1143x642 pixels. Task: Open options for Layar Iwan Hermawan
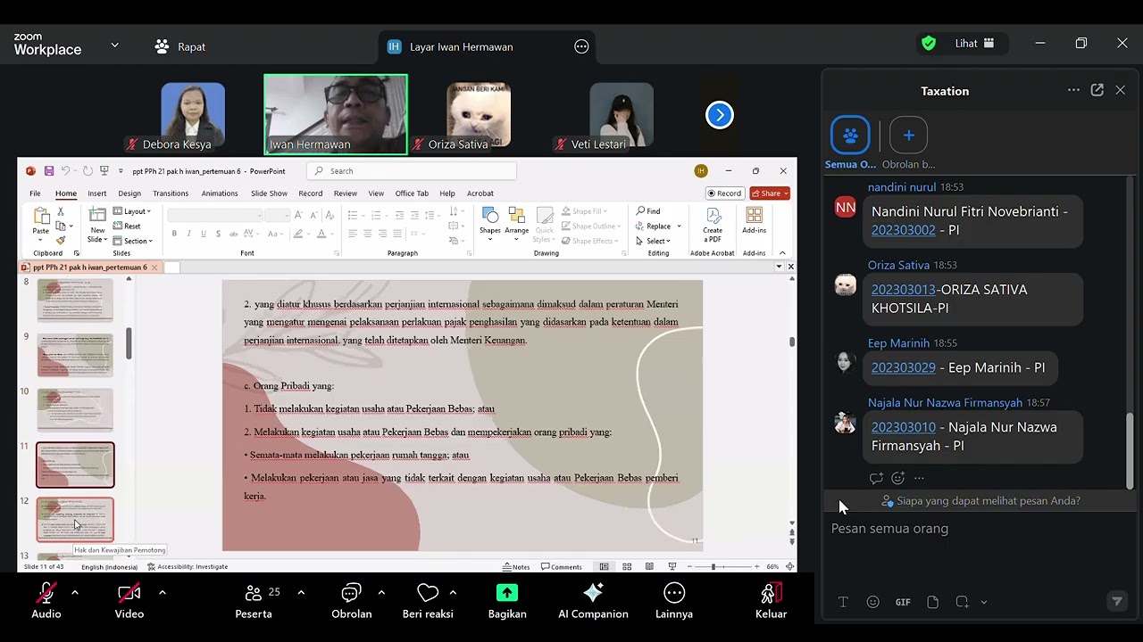(581, 46)
